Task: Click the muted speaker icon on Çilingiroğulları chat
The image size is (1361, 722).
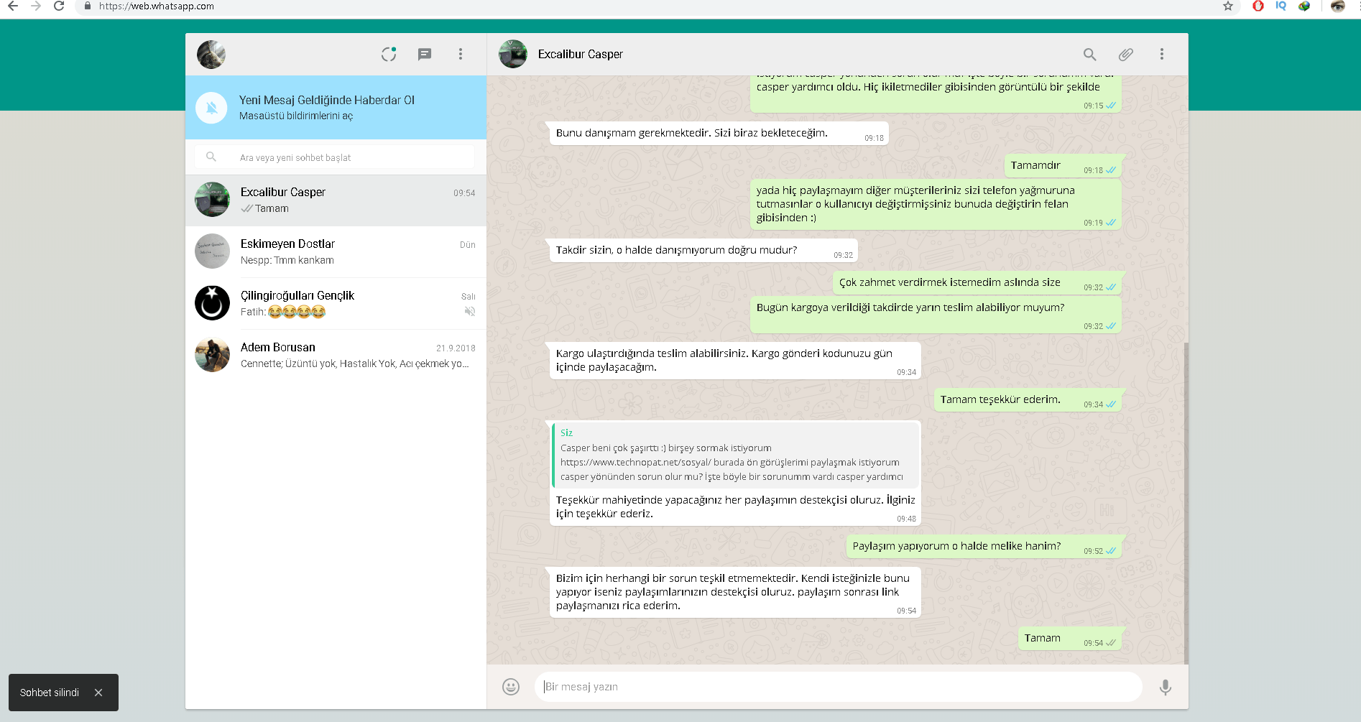Action: pos(469,311)
